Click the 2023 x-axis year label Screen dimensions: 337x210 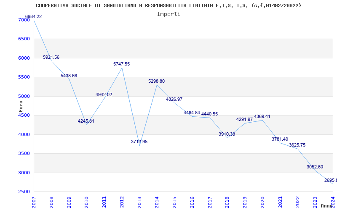click(x=315, y=202)
